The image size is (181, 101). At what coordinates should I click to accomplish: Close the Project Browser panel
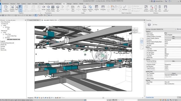pos(25,20)
